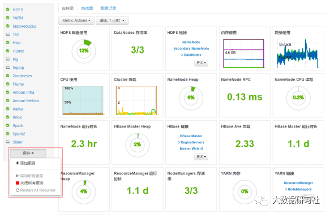Open the Metric Actions dropdown
Viewport: 330px width, 215px height.
76,20
